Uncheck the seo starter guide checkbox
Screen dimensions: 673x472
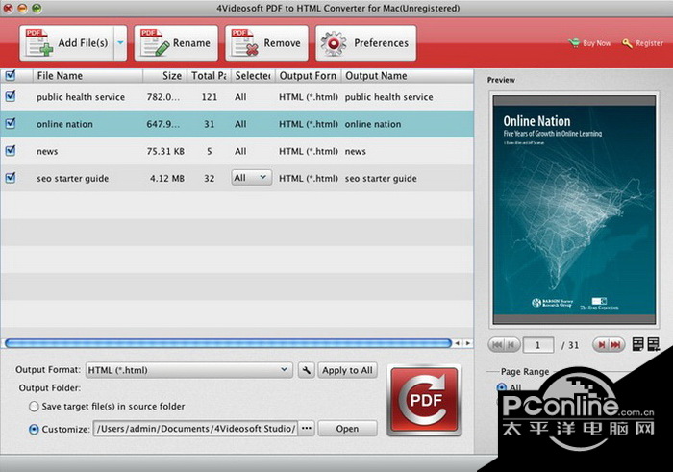11,177
